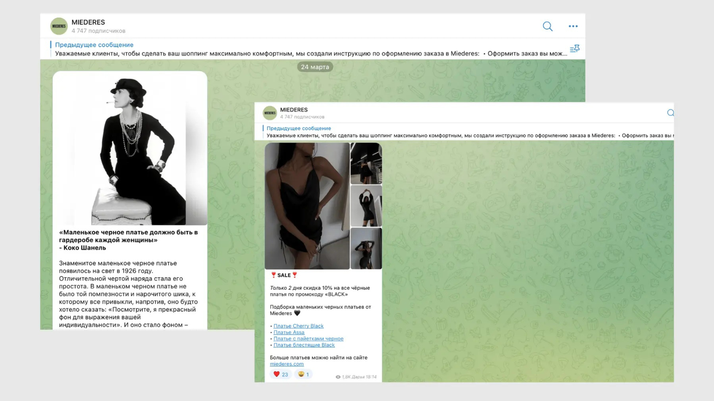Open the three-dot more options menu
This screenshot has height=401, width=714.
[573, 26]
